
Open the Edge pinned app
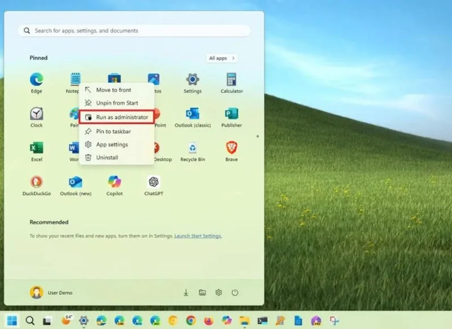37,83
